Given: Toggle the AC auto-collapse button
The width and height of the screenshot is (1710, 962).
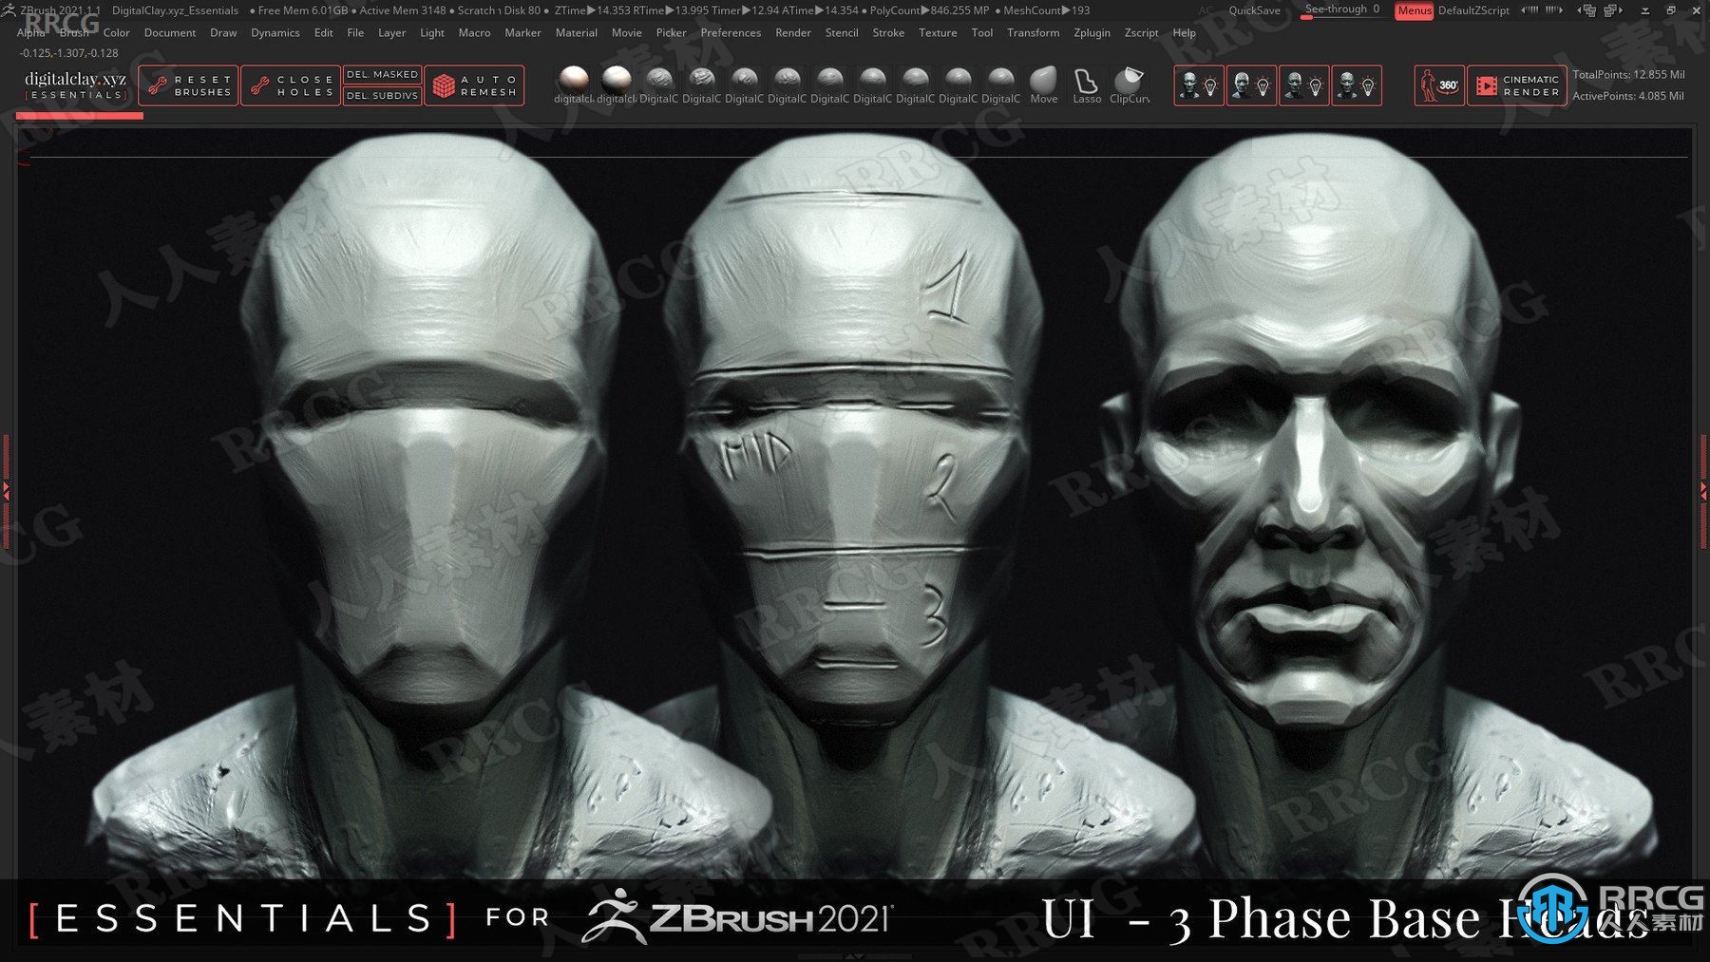Looking at the screenshot, I should pos(1206,10).
